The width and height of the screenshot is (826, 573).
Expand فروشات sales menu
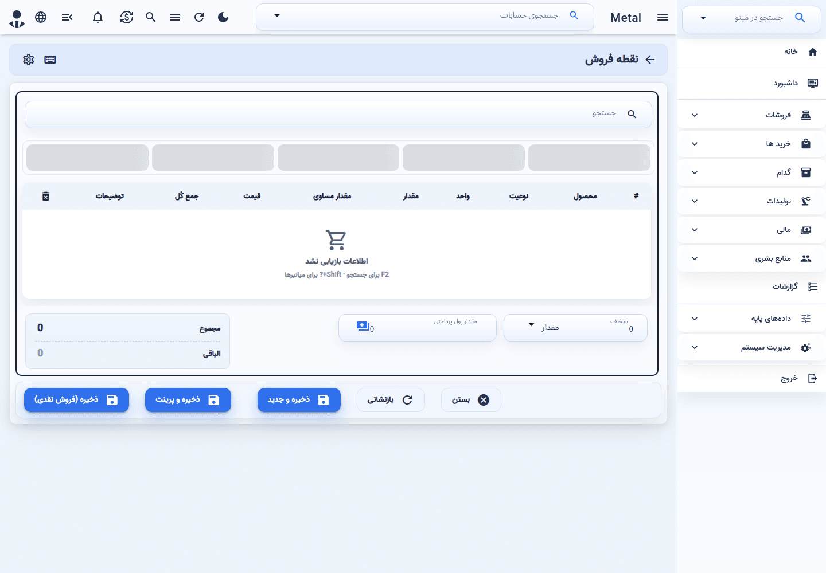point(751,115)
